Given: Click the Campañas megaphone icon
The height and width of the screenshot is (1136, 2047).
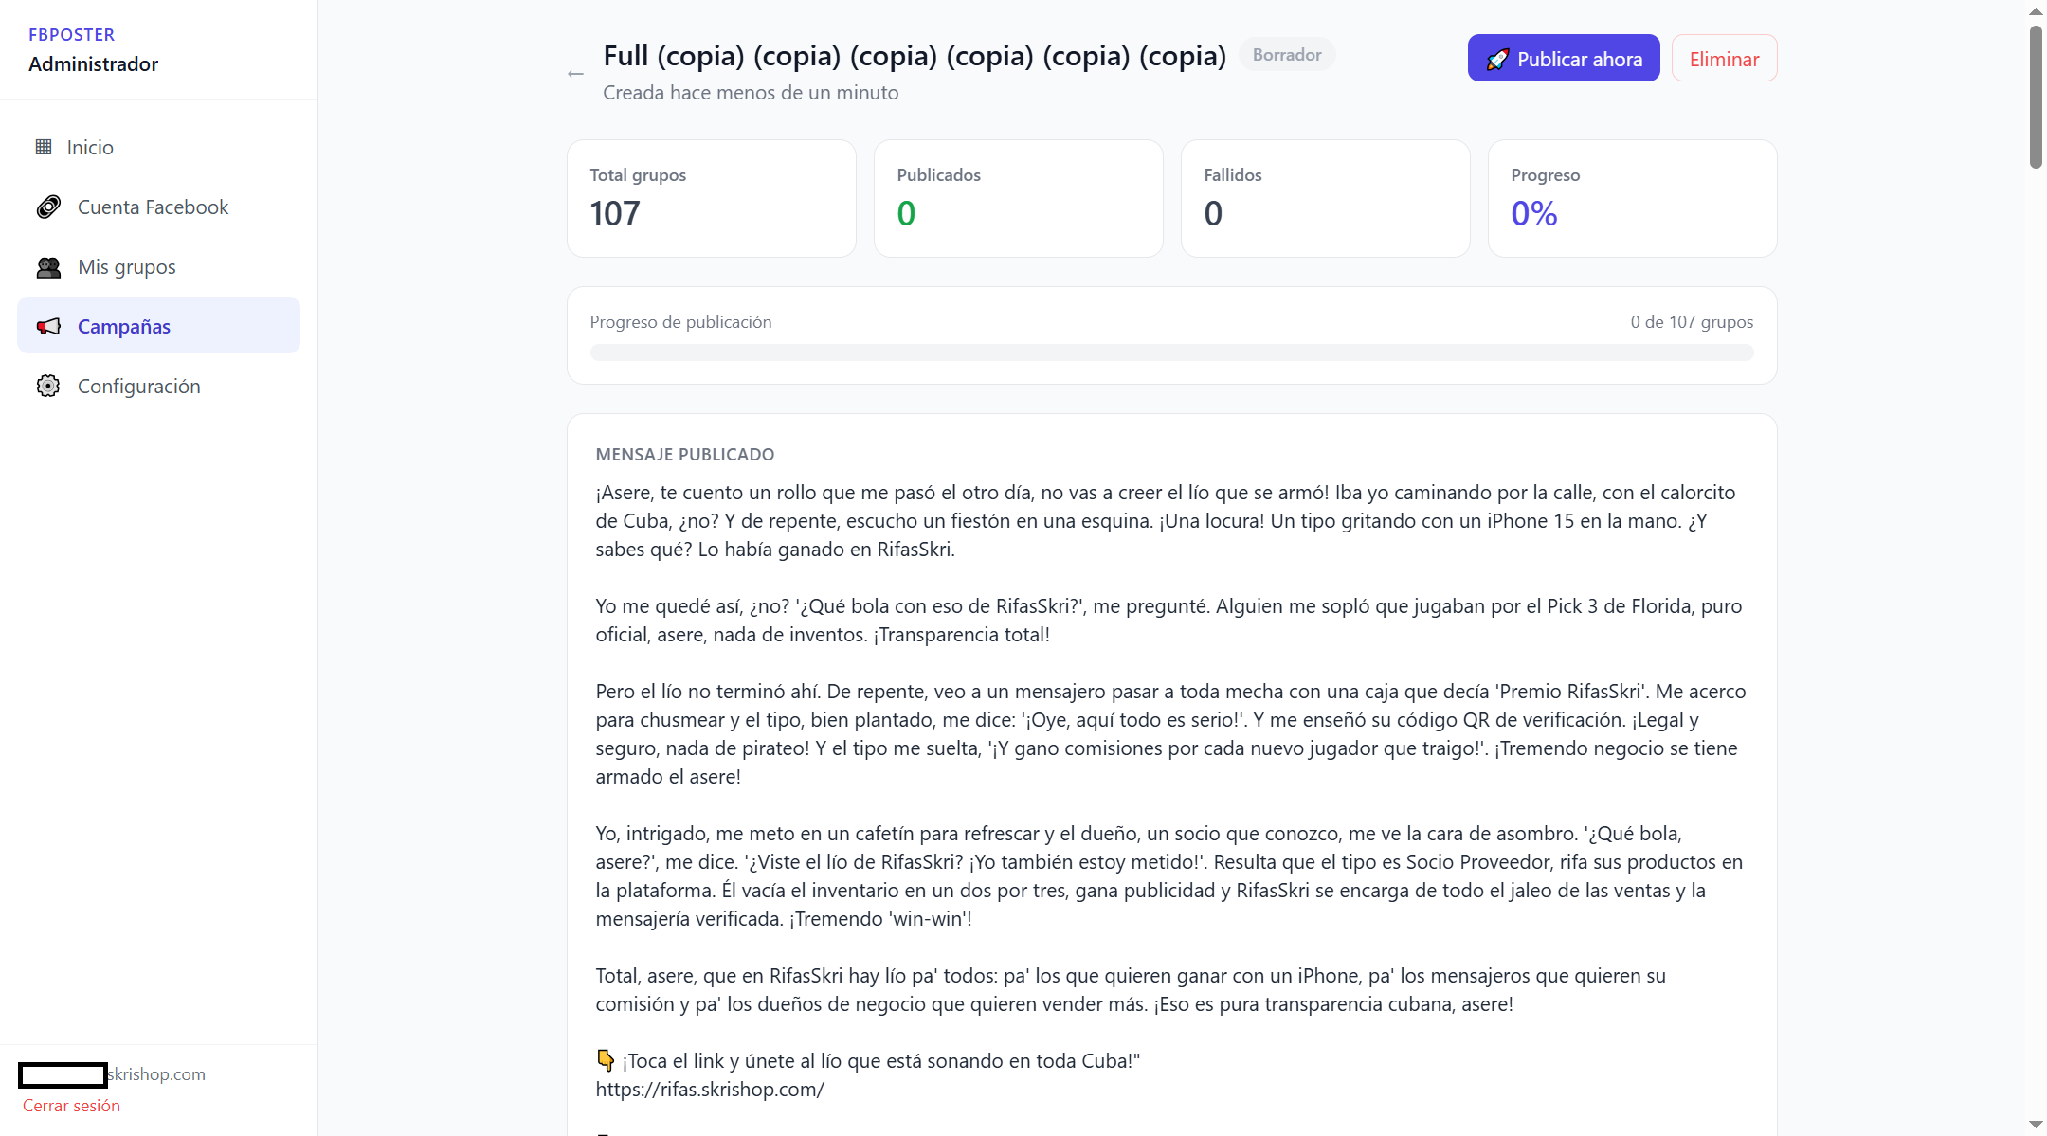Looking at the screenshot, I should tap(48, 326).
